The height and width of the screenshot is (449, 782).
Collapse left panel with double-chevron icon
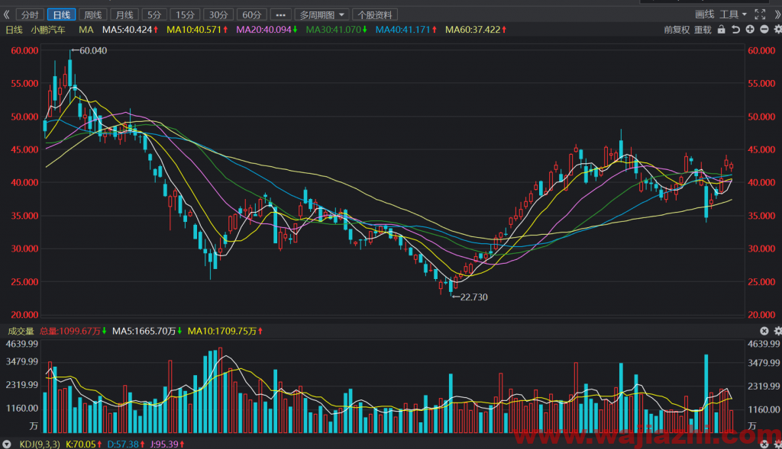(x=6, y=15)
